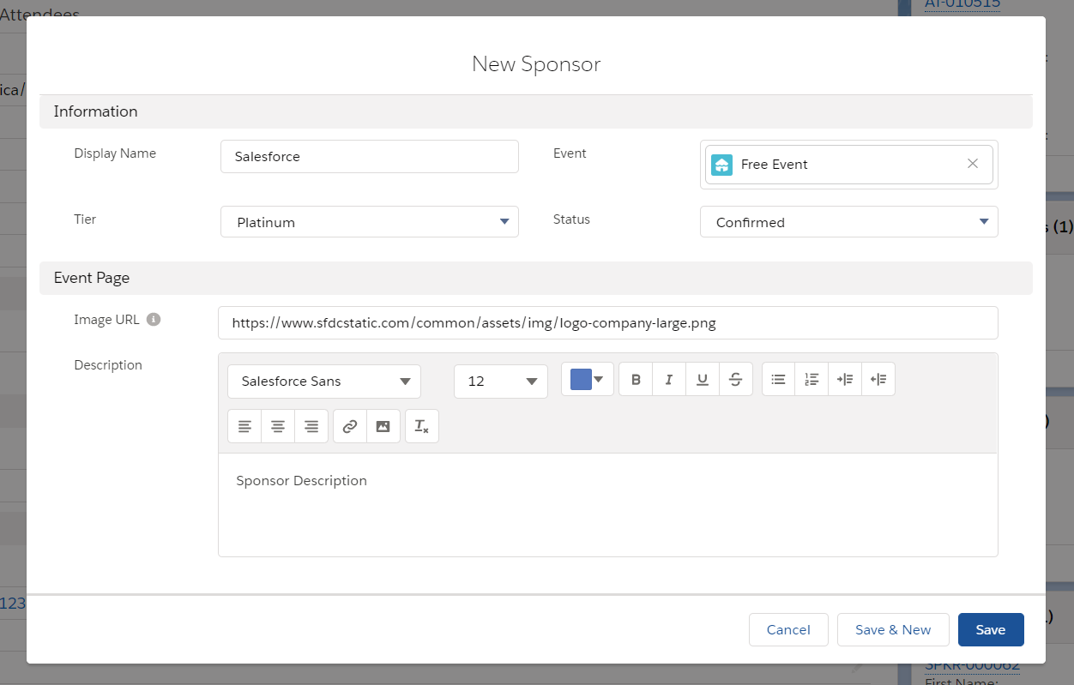Toggle underline formatting button
Screen dimensions: 1074x685
coord(703,380)
